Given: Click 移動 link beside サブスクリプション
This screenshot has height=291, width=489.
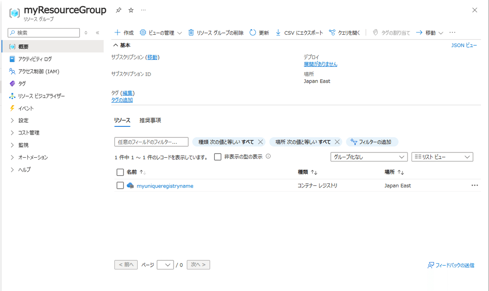Looking at the screenshot, I should pos(152,57).
